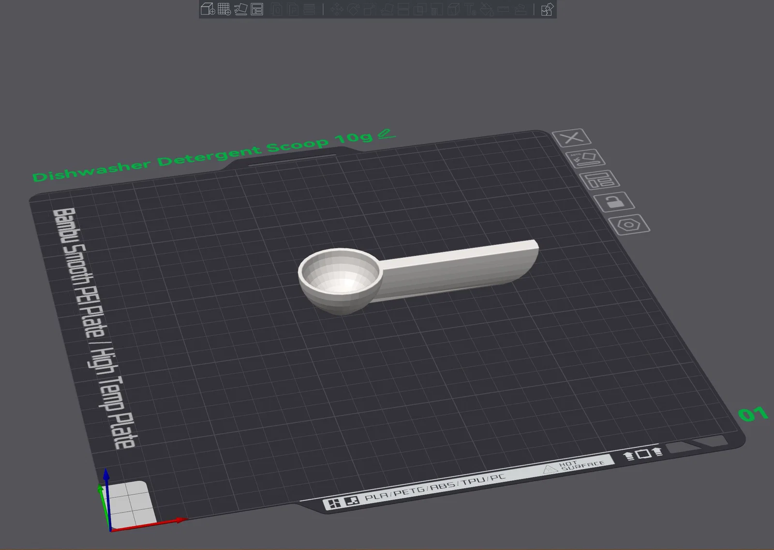Toggle the plate lock icon

pos(614,202)
